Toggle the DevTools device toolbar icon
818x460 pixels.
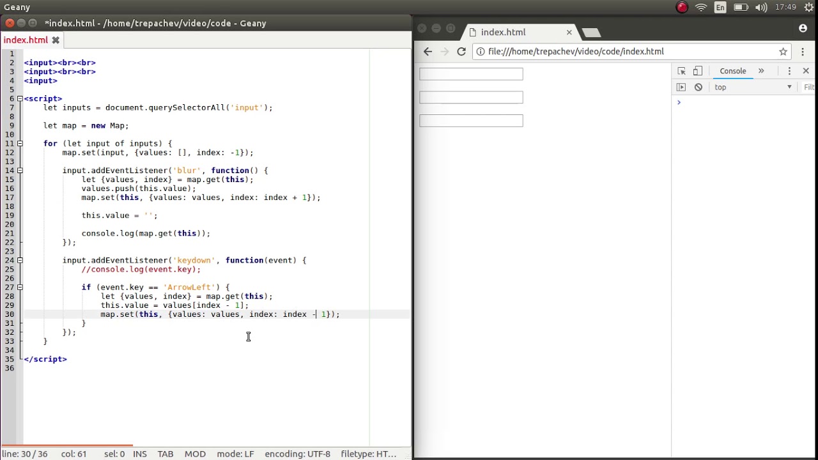(x=697, y=71)
